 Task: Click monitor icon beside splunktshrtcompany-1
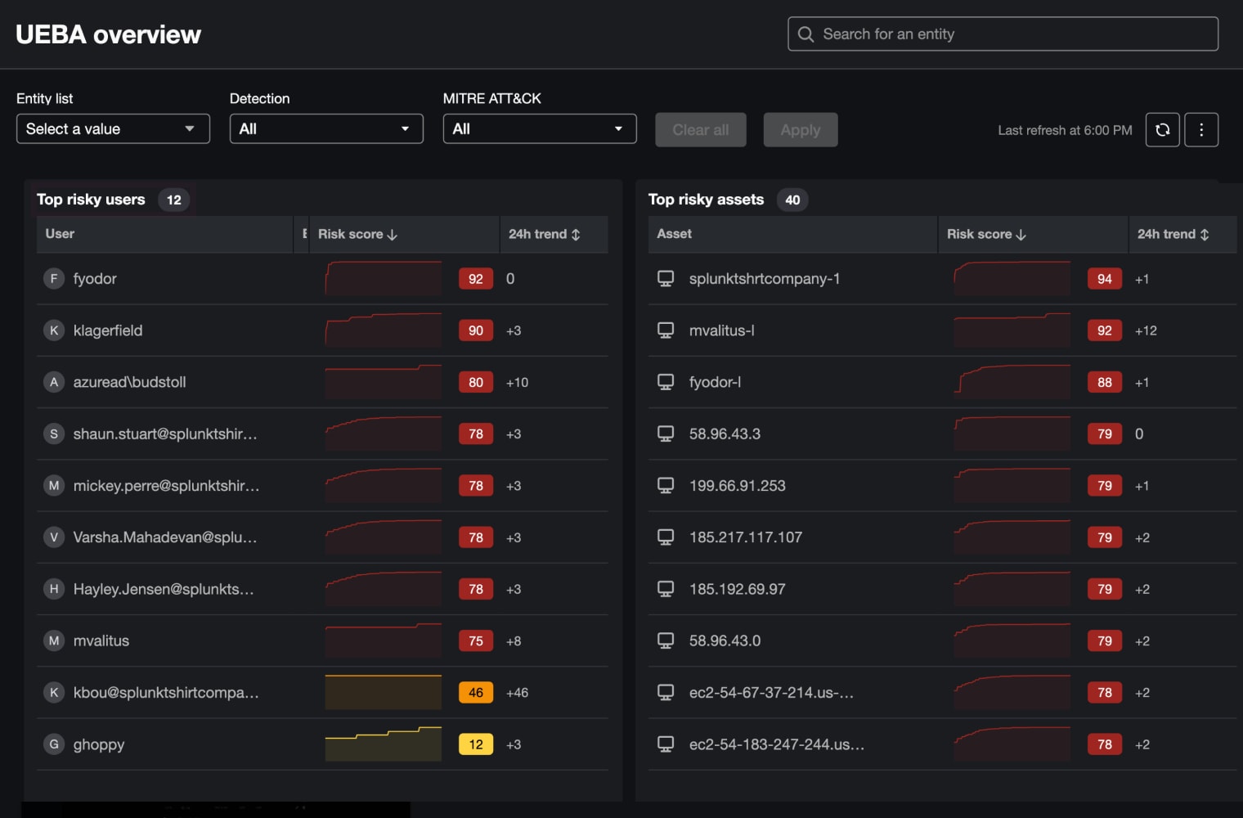coord(666,279)
